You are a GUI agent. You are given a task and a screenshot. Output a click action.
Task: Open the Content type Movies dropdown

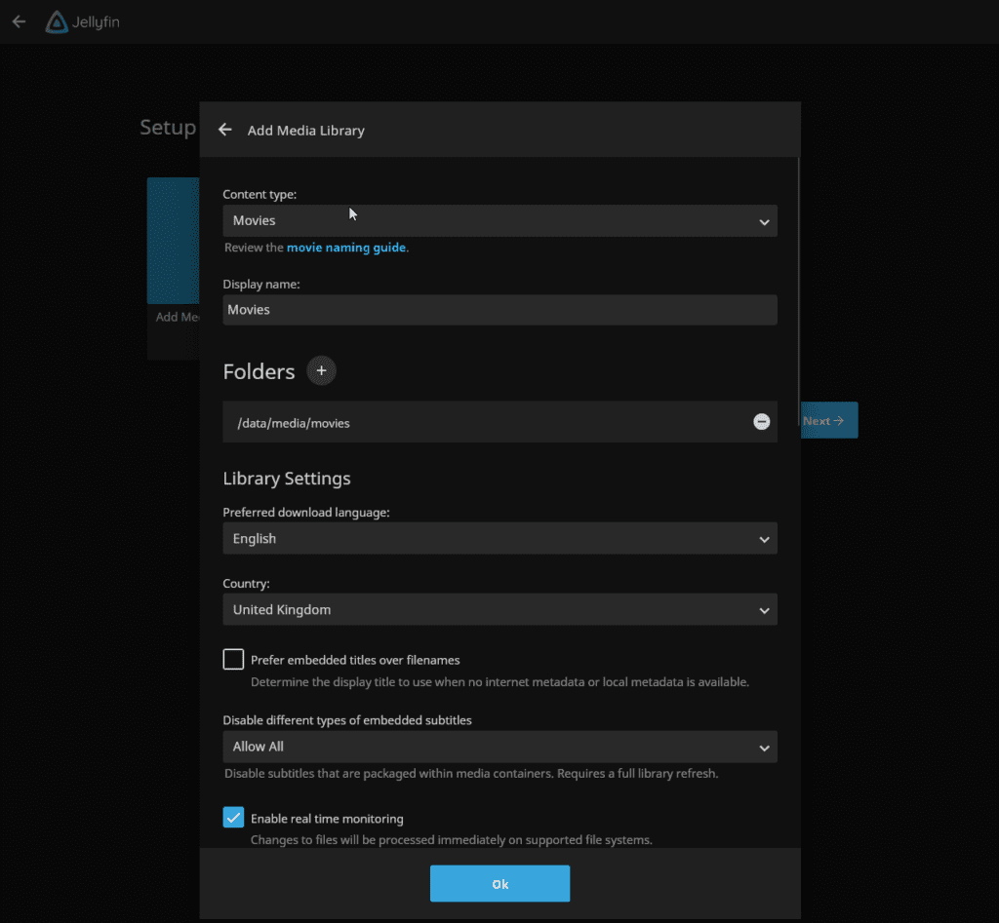pyautogui.click(x=499, y=221)
